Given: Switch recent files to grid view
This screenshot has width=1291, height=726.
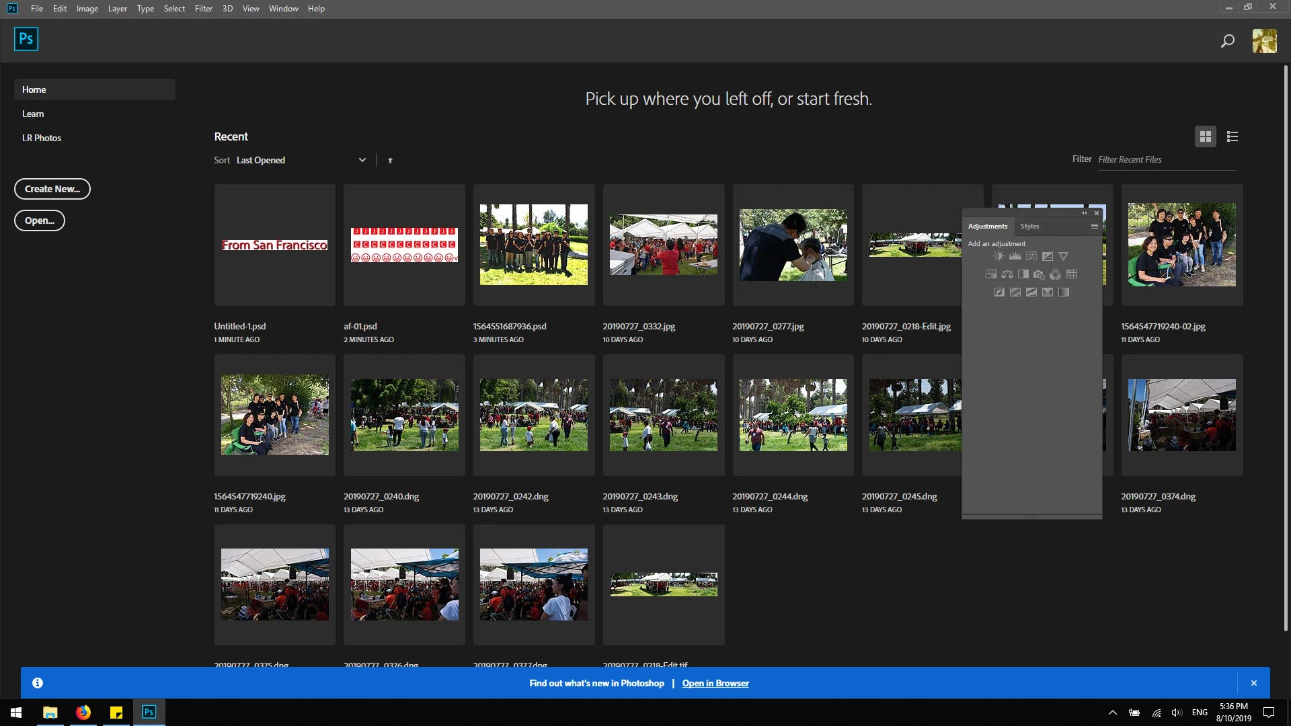Looking at the screenshot, I should pos(1205,136).
